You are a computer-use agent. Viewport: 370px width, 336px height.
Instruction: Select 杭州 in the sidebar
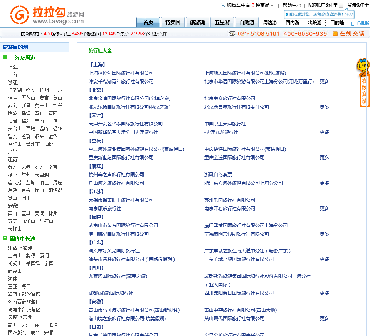click(44, 90)
